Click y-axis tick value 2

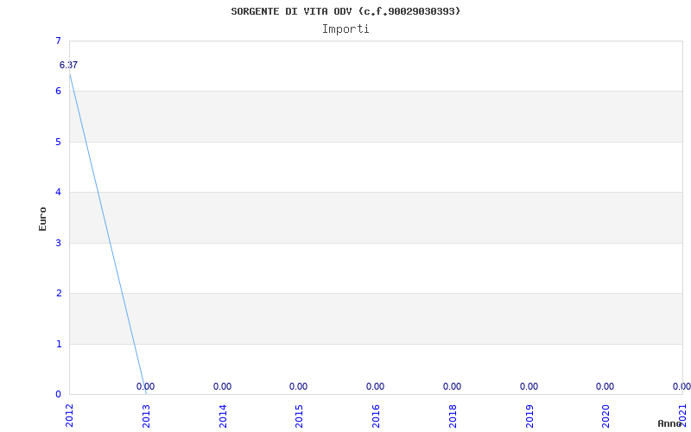tap(58, 293)
